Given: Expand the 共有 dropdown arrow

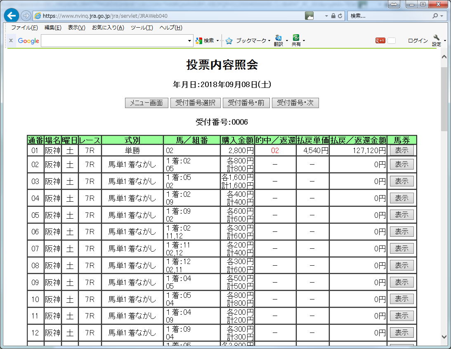Looking at the screenshot, I should tap(304, 41).
